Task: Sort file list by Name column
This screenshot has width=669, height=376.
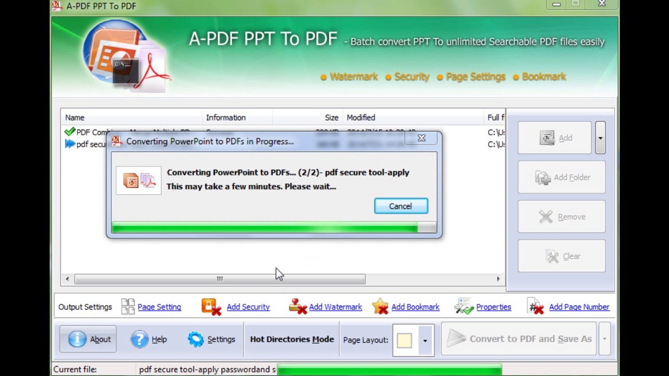Action: coord(131,118)
